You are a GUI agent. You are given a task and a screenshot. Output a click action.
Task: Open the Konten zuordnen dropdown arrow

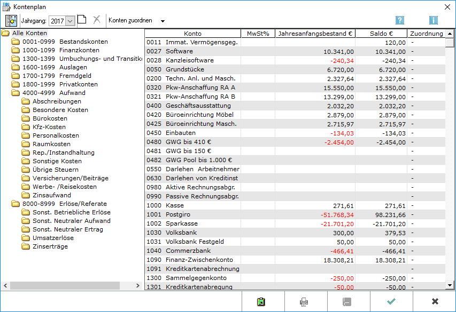coord(163,21)
